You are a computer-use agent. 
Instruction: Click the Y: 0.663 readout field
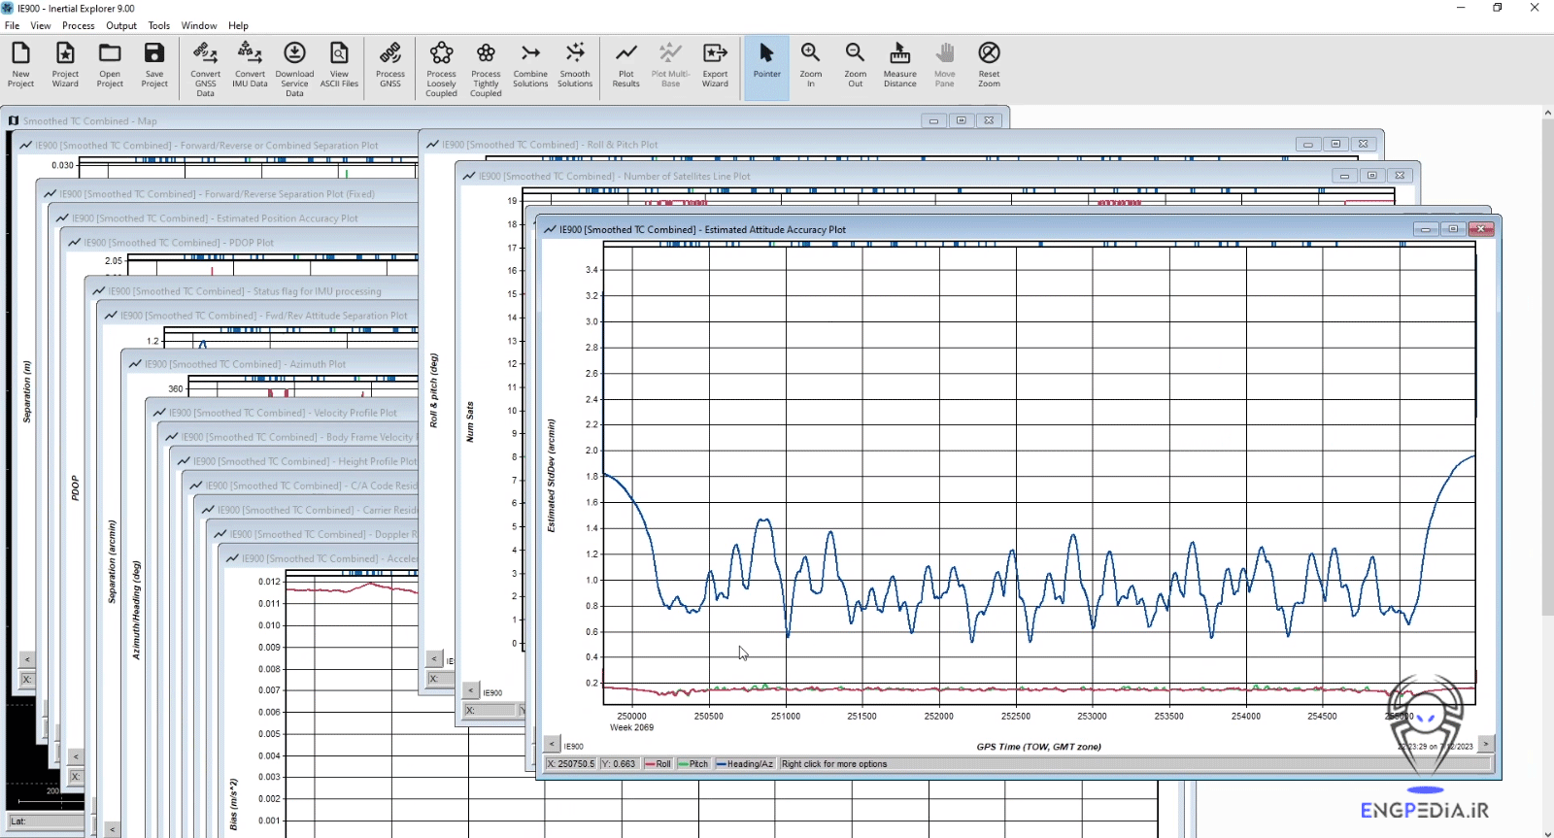tap(619, 764)
